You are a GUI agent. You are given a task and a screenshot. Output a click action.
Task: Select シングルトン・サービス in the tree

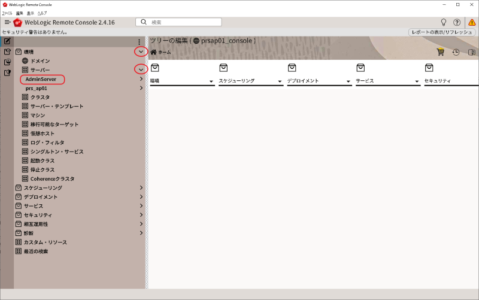(57, 151)
